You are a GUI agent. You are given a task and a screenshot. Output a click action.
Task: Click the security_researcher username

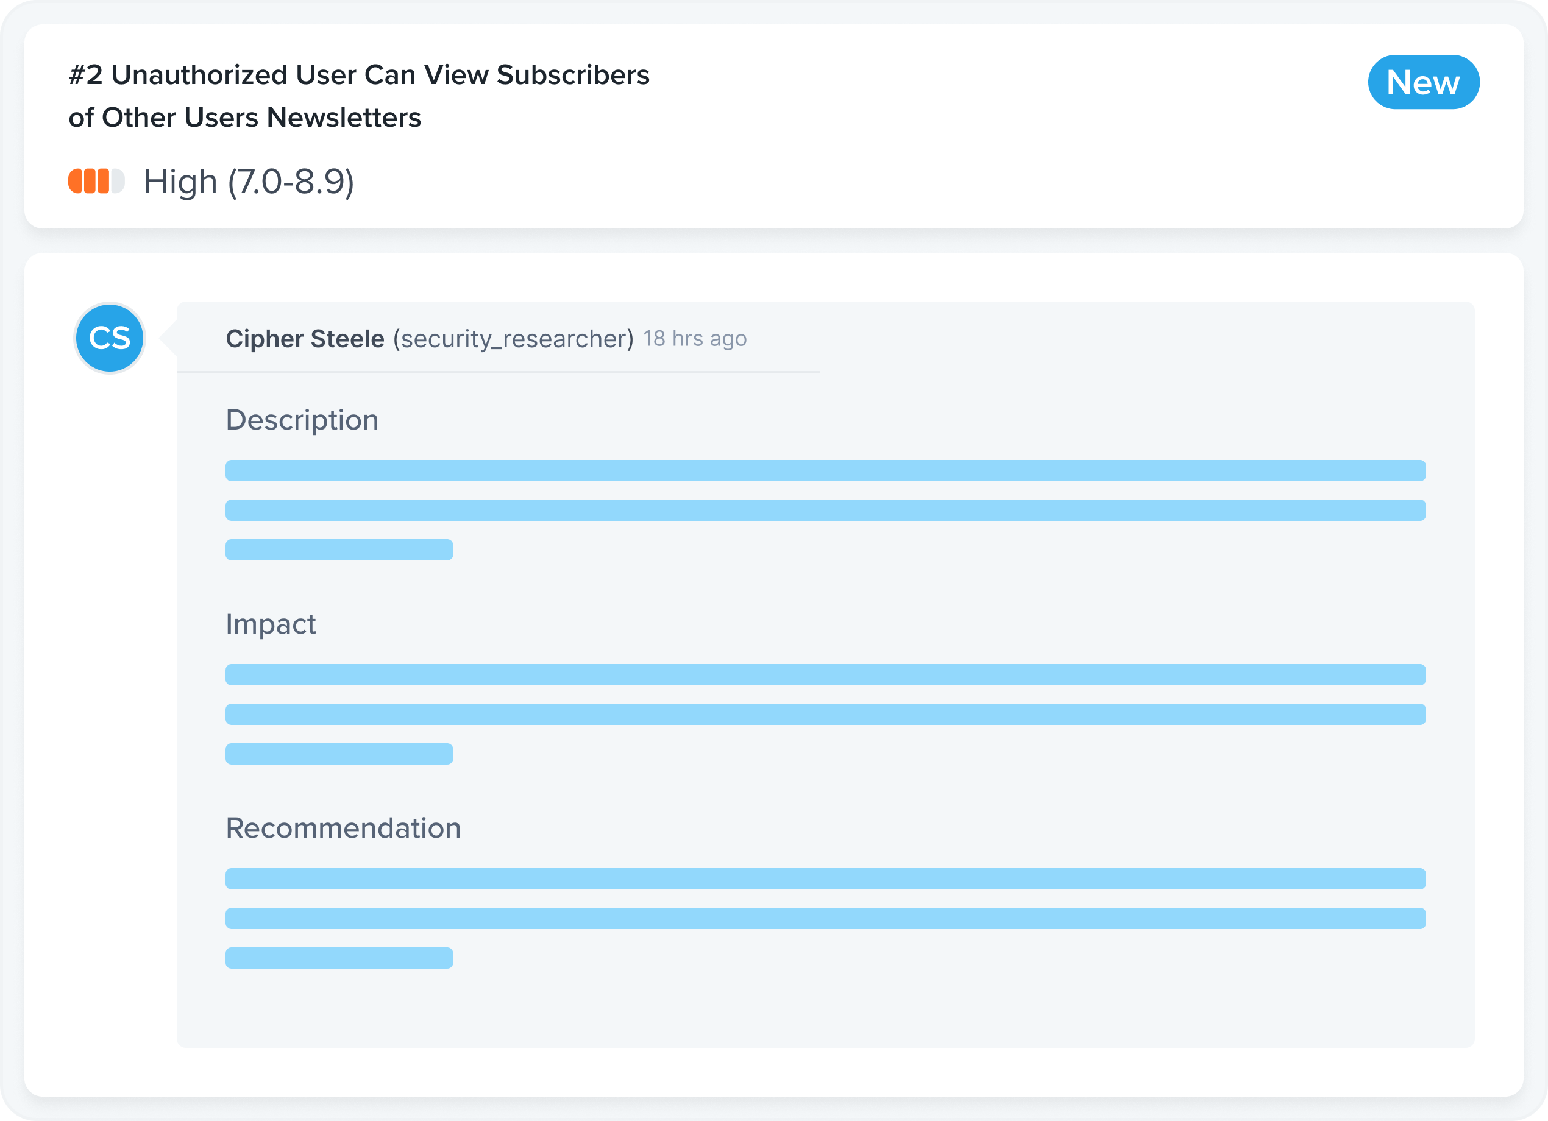click(x=513, y=339)
